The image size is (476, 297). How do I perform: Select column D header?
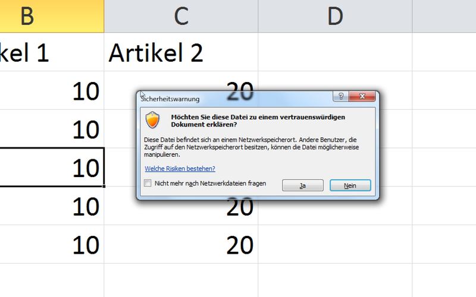[335, 16]
